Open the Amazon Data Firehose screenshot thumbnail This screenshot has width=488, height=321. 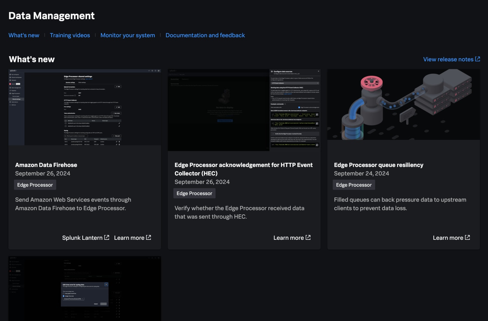click(x=84, y=107)
